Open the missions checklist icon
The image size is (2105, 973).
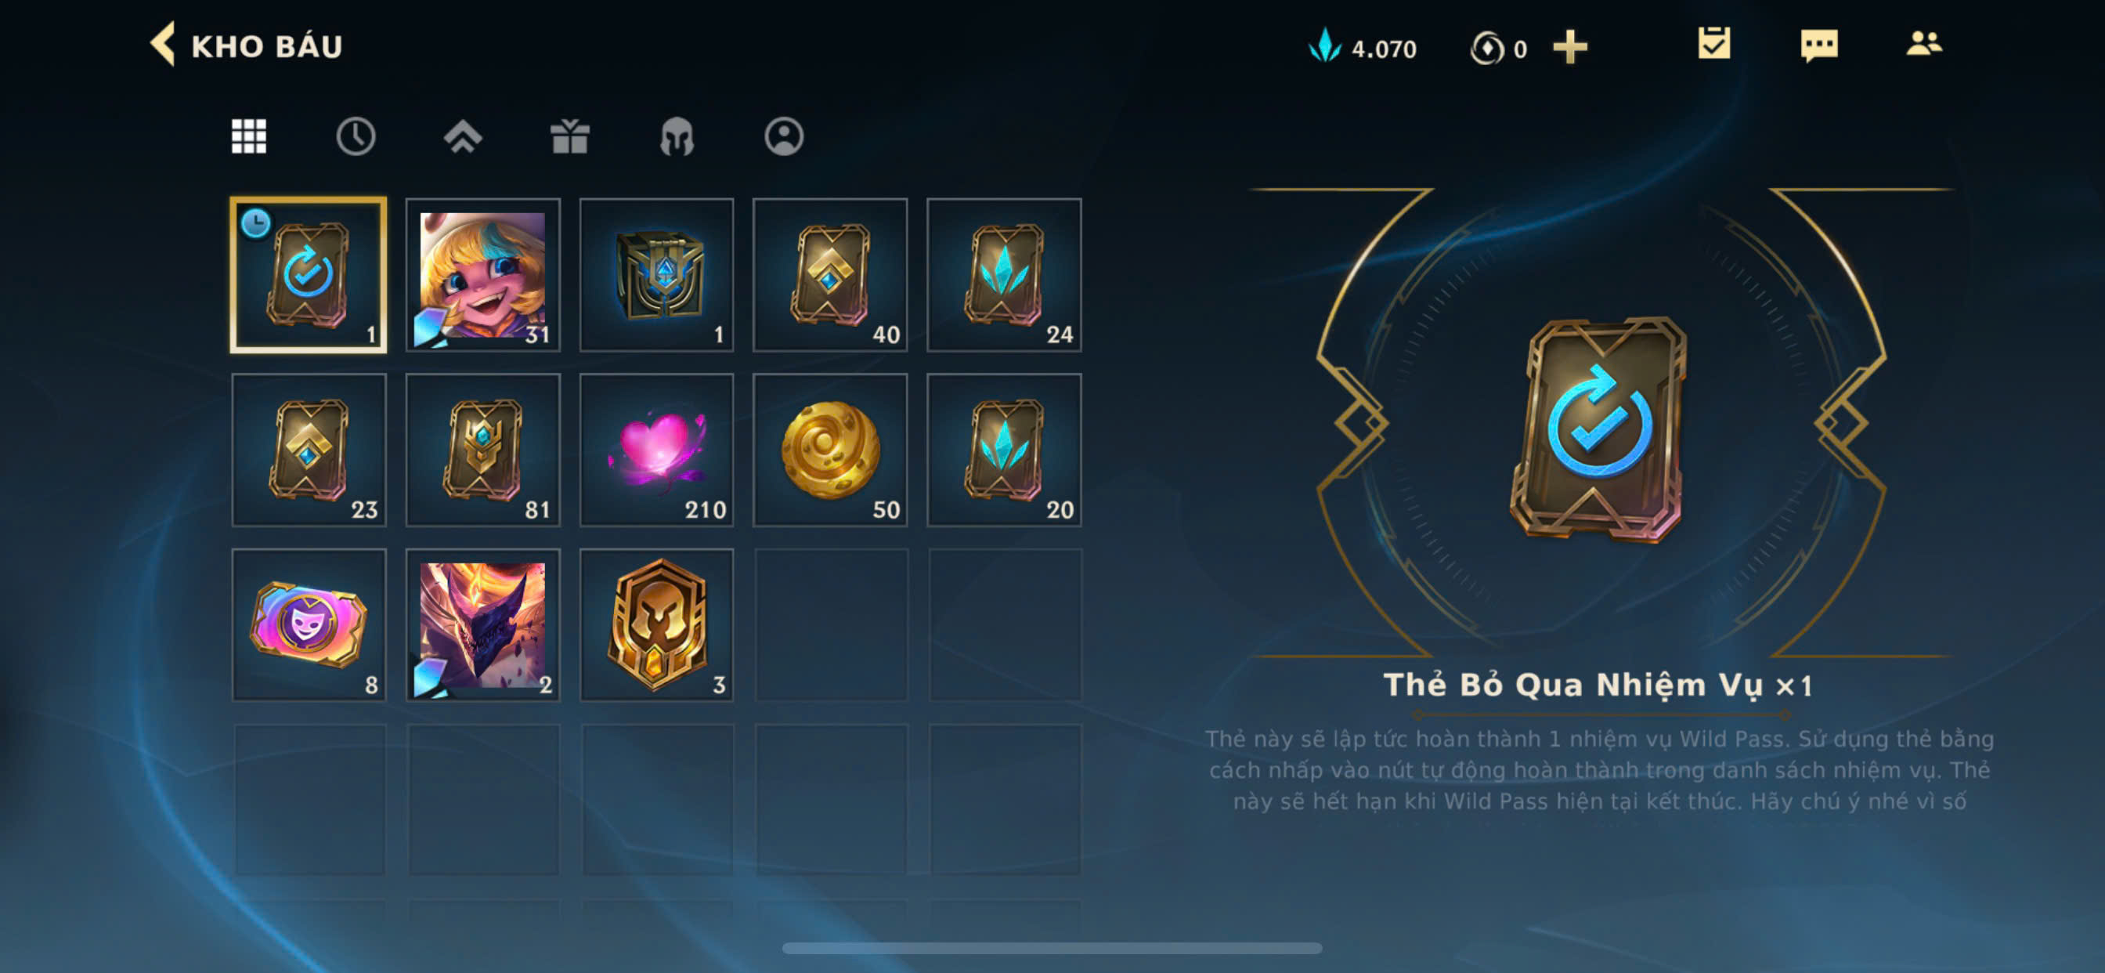(x=1713, y=43)
